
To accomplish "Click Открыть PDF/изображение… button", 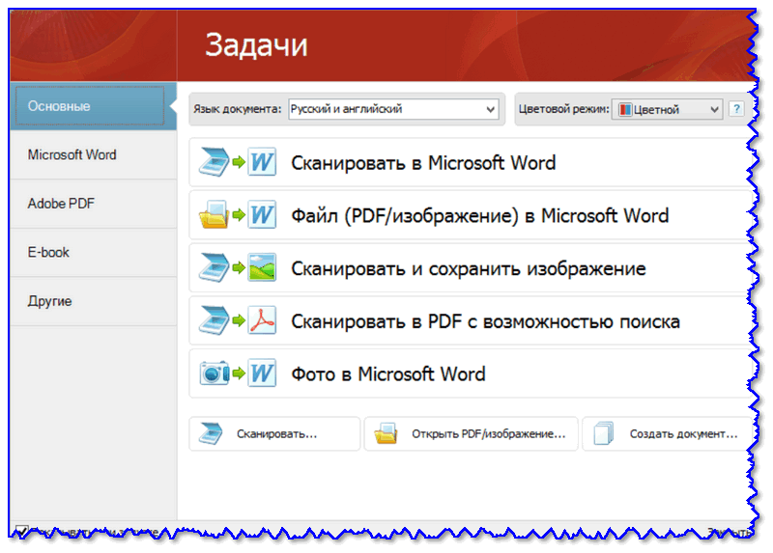I will [x=471, y=434].
